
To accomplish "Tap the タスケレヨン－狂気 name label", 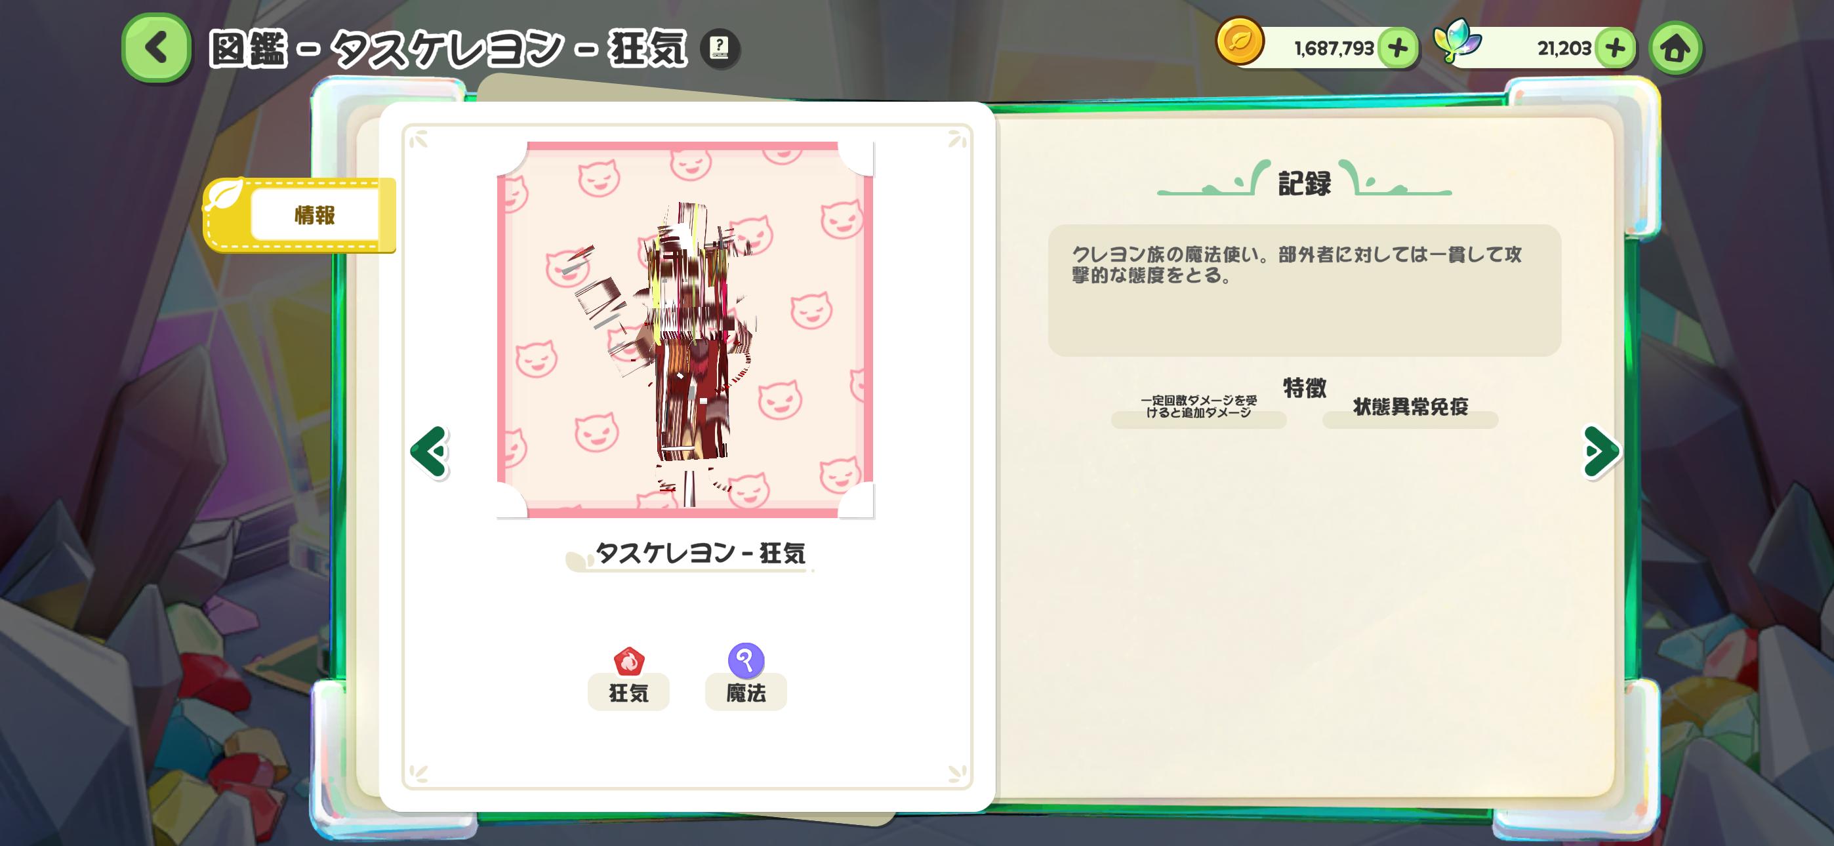I will [x=700, y=553].
